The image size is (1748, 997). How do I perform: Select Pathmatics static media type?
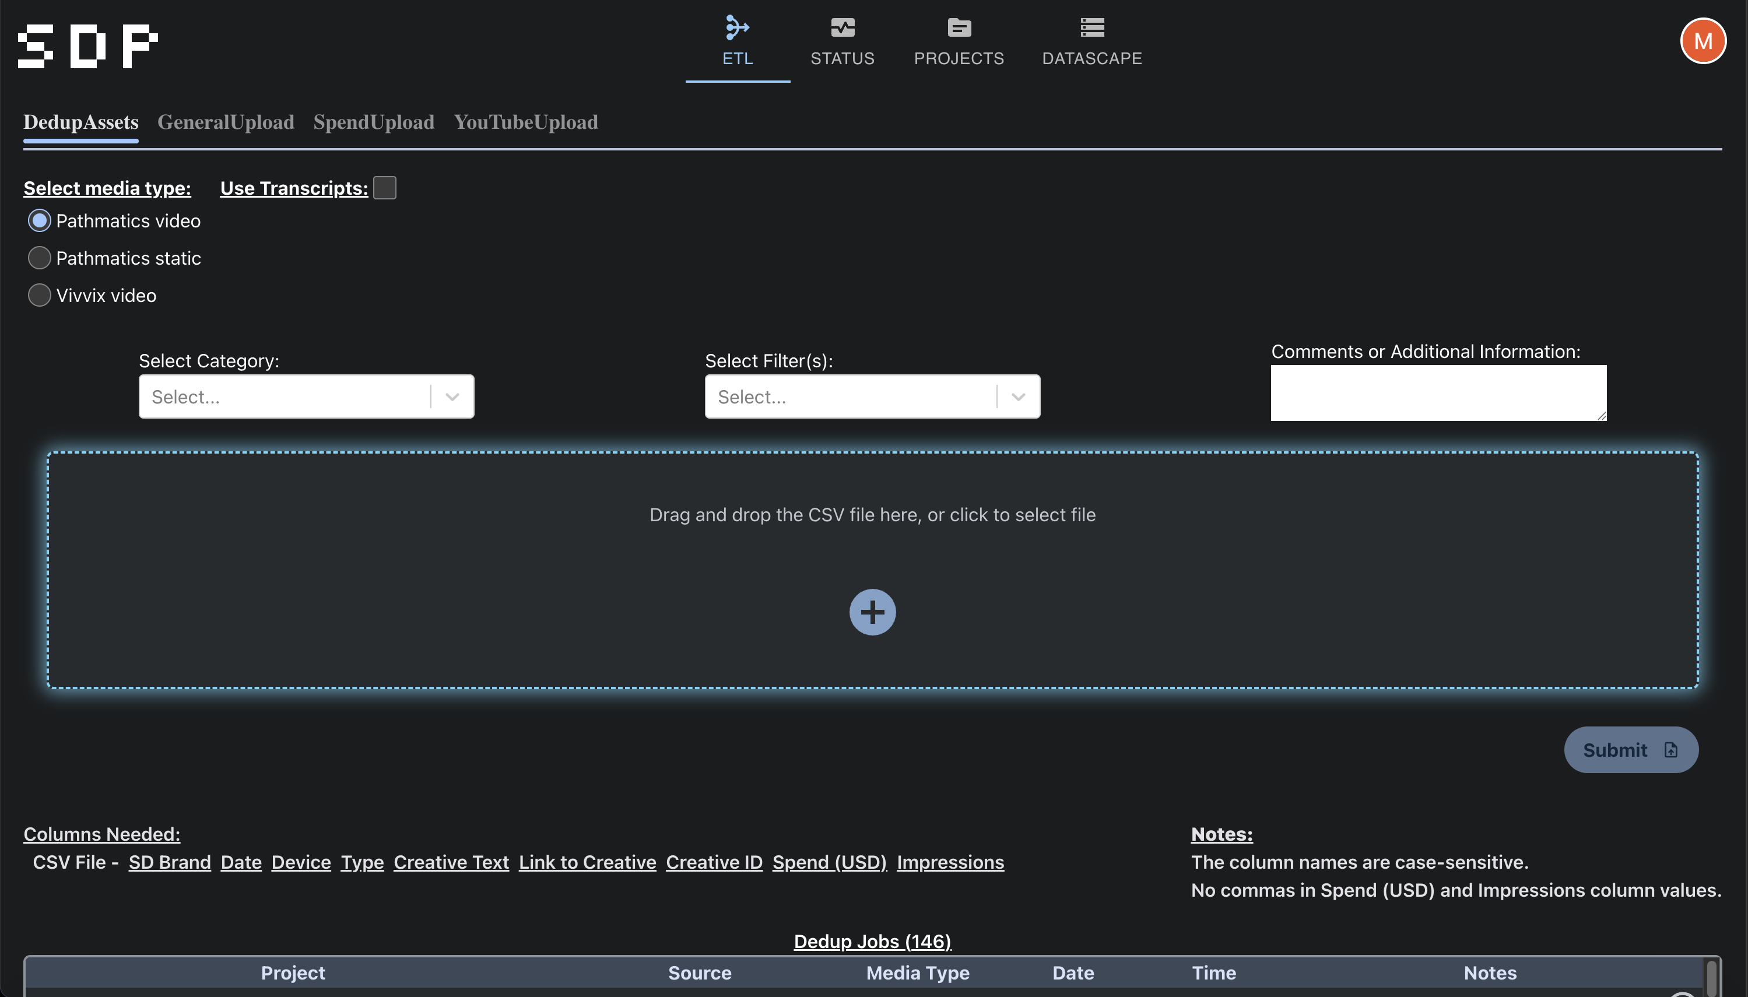[x=40, y=258]
